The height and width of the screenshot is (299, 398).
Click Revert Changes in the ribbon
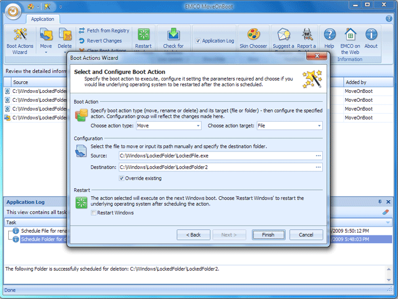click(x=100, y=40)
